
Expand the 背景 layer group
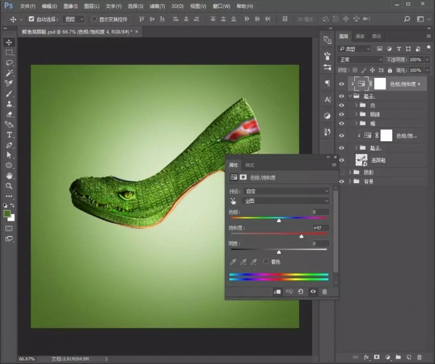coord(350,181)
